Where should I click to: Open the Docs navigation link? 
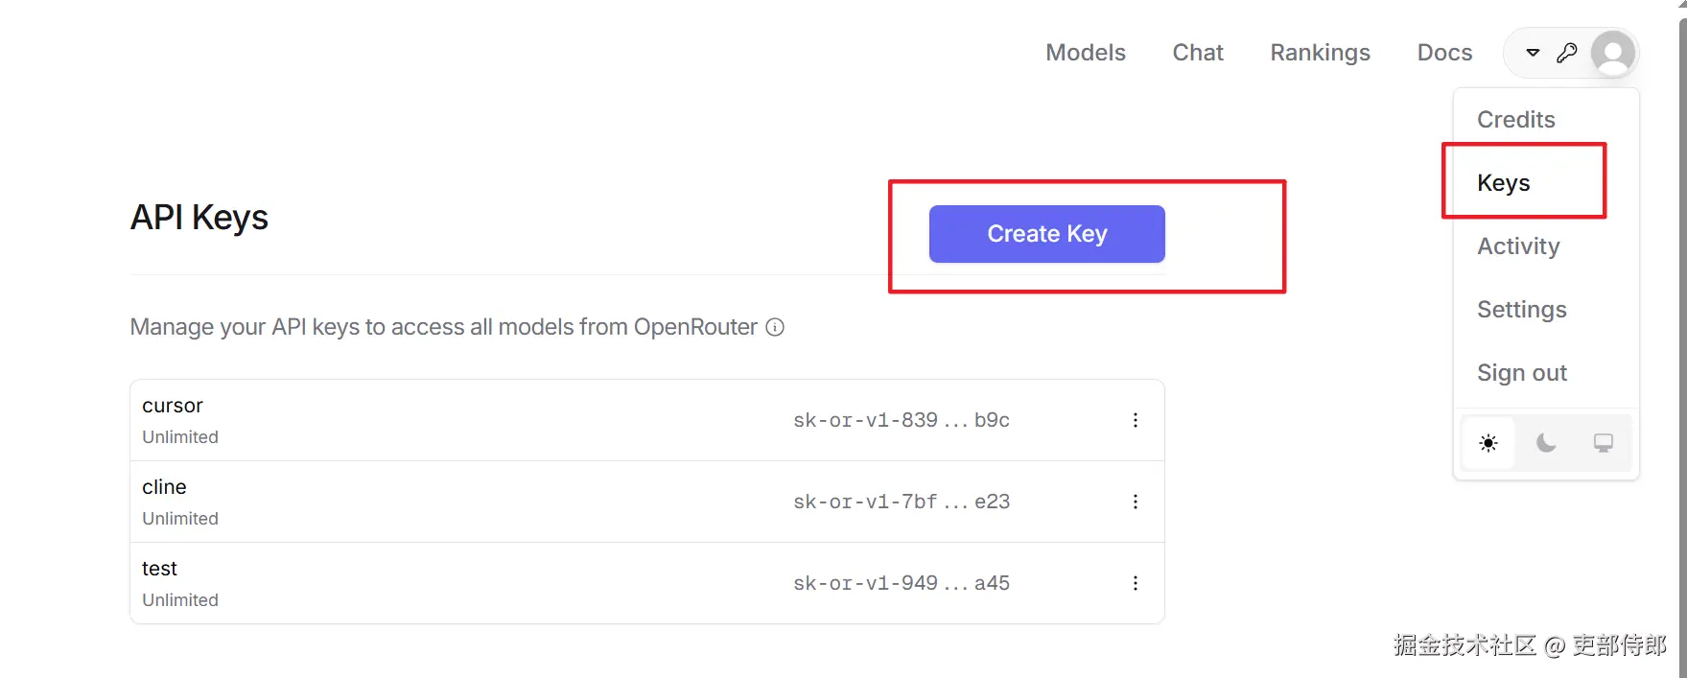pos(1444,53)
